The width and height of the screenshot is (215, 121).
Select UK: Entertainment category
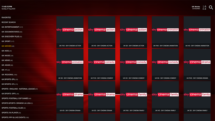click(x=12, y=27)
